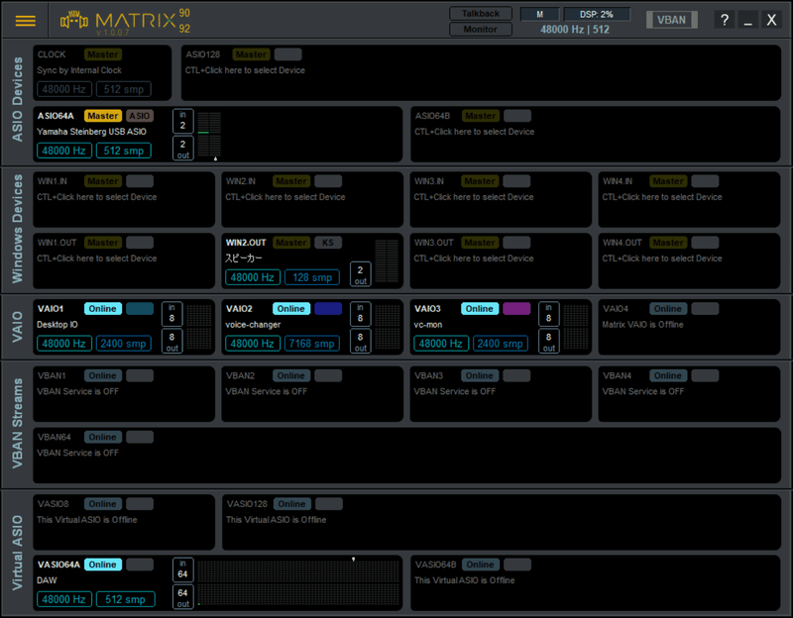Click the VASIO64A channel meter grid

point(298,582)
